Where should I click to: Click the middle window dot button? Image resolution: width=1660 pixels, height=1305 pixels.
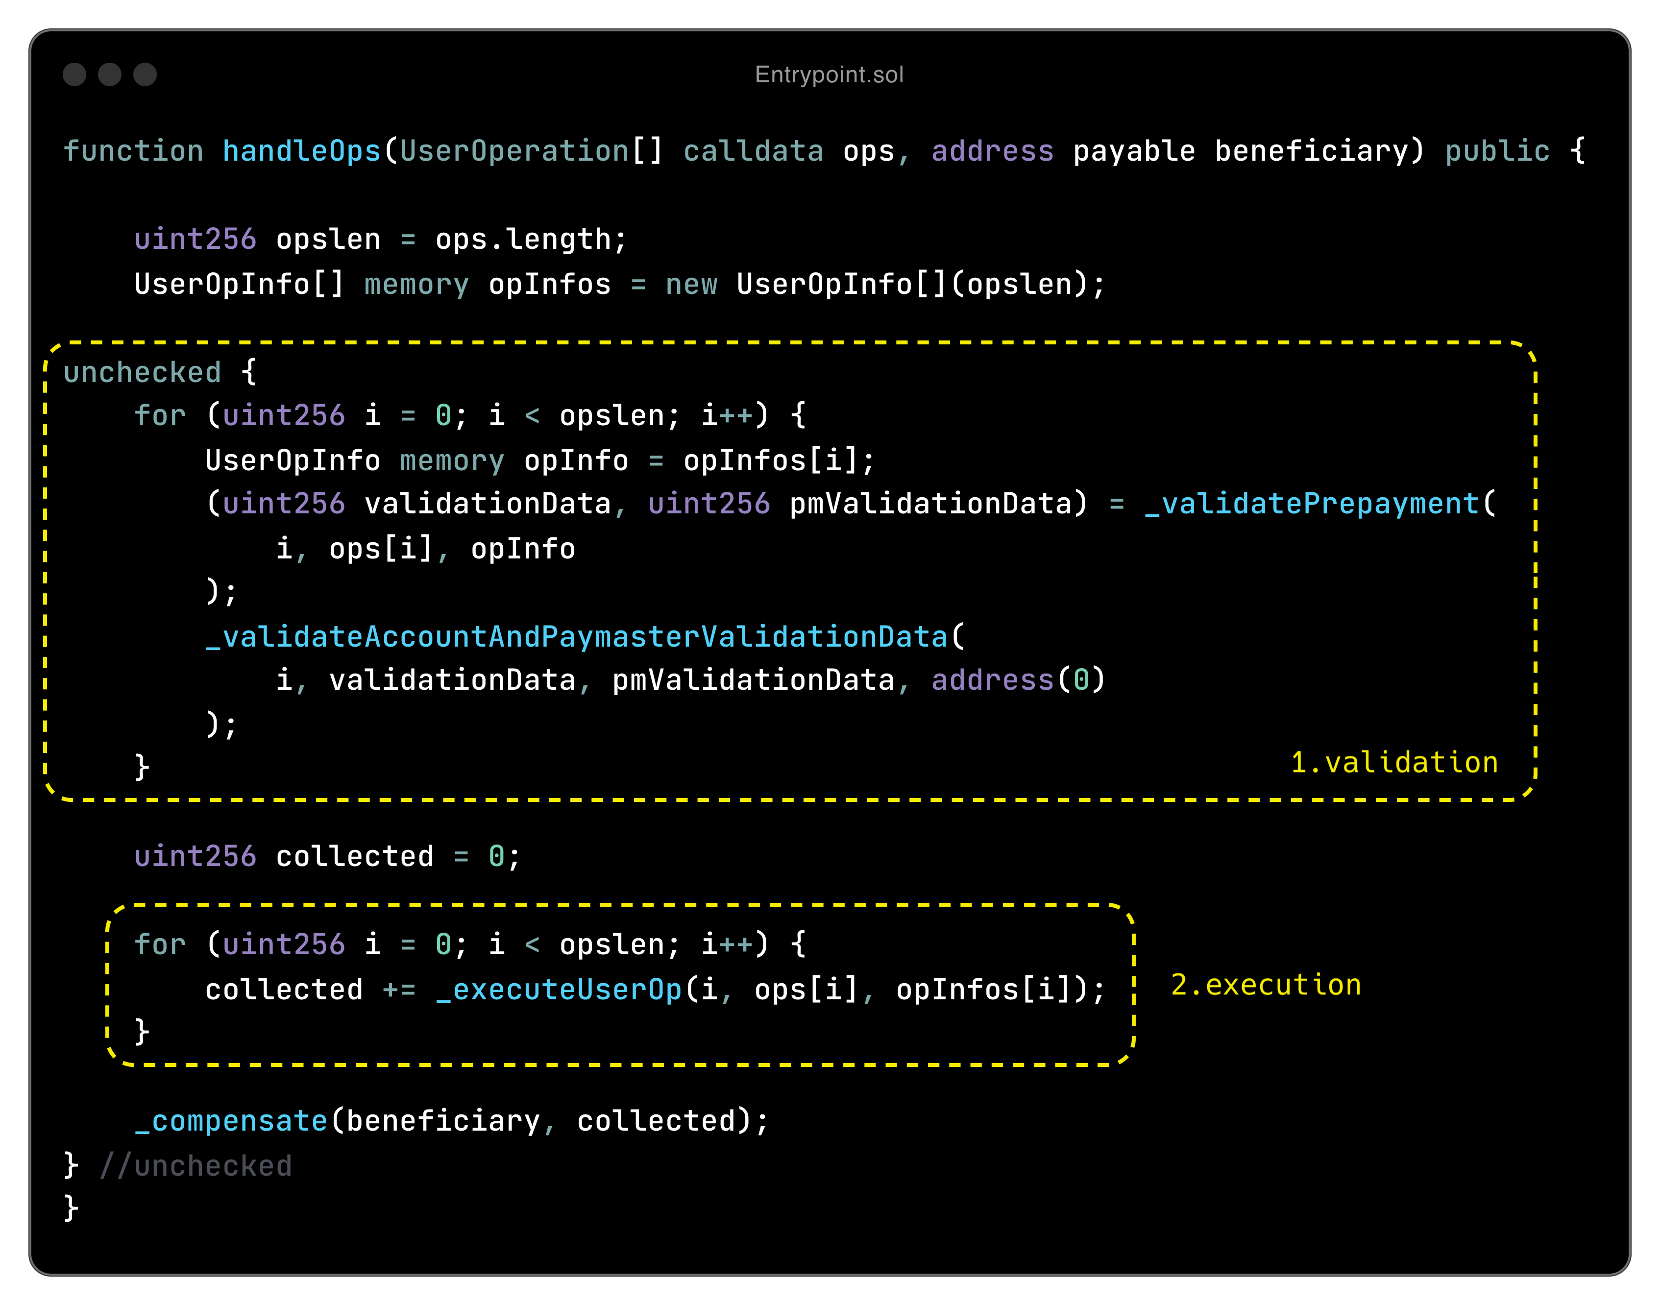(x=109, y=74)
